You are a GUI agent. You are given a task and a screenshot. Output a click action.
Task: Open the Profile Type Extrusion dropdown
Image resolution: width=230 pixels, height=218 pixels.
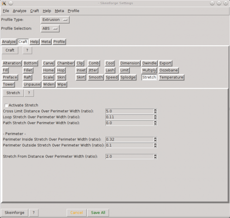[55, 20]
